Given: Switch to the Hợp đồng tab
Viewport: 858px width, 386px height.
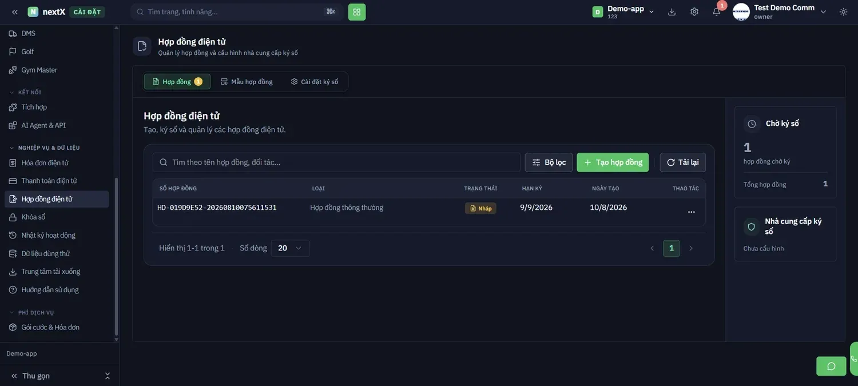Looking at the screenshot, I should click(177, 82).
